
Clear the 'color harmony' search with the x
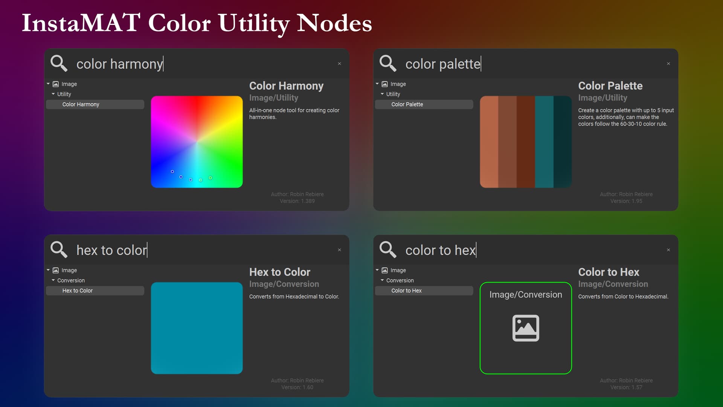click(339, 64)
